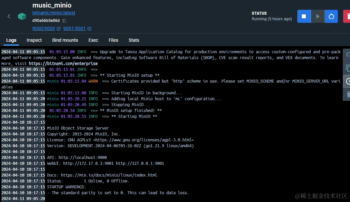Go back with the arrow button

(x=8, y=16)
